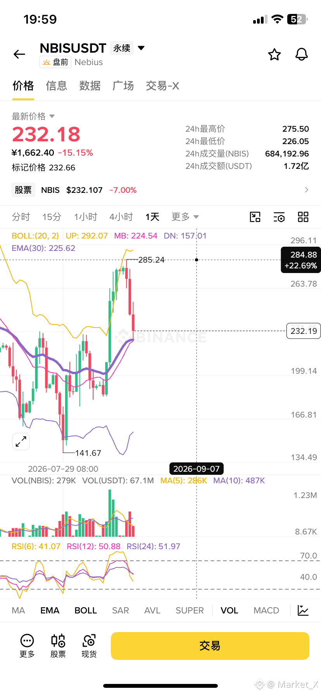The height and width of the screenshot is (694, 321).
Task: Open the NBIS stock row chevron
Action: tap(307, 190)
